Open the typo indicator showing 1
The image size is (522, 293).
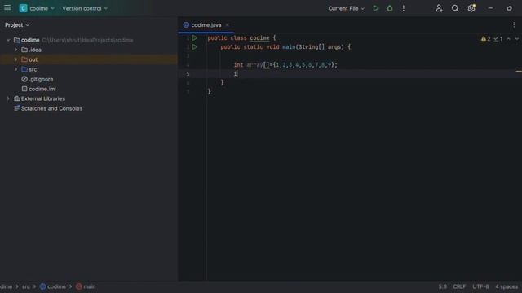[498, 39]
